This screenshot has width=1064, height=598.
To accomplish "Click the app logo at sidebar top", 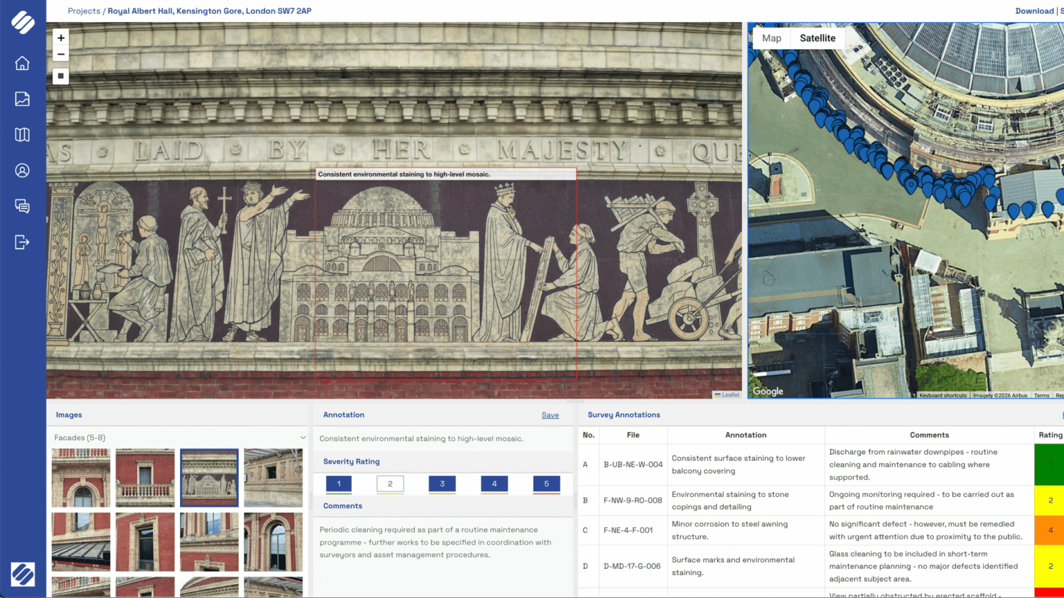I will click(x=23, y=22).
